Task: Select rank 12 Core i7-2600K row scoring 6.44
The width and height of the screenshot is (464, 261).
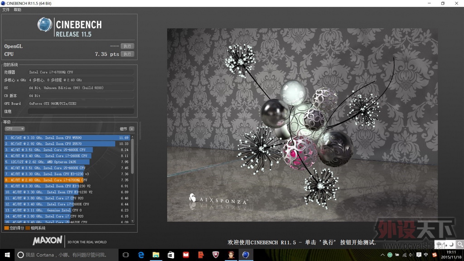Action: pyautogui.click(x=67, y=204)
